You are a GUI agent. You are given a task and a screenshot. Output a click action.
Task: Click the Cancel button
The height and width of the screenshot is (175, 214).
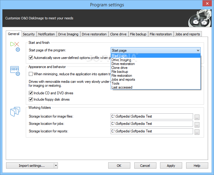[145, 166]
